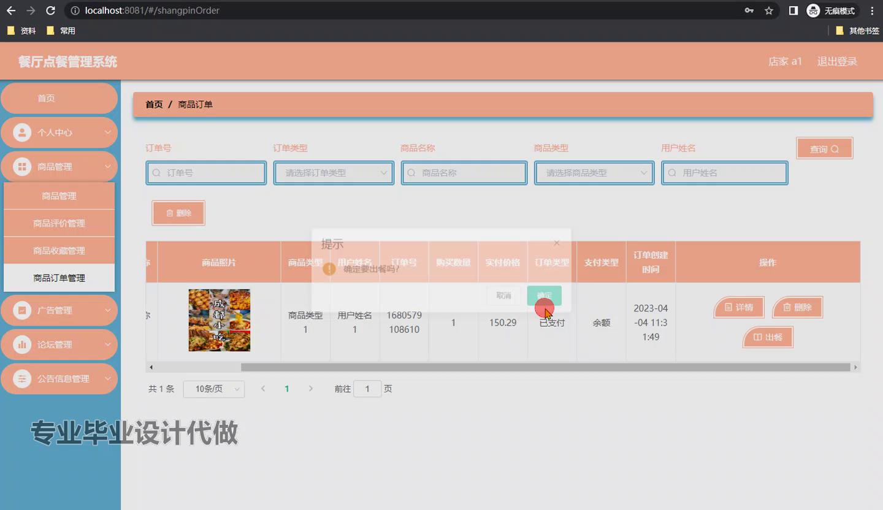This screenshot has height=510, width=883.
Task: Reload the page with refresh icon
Action: pos(51,10)
